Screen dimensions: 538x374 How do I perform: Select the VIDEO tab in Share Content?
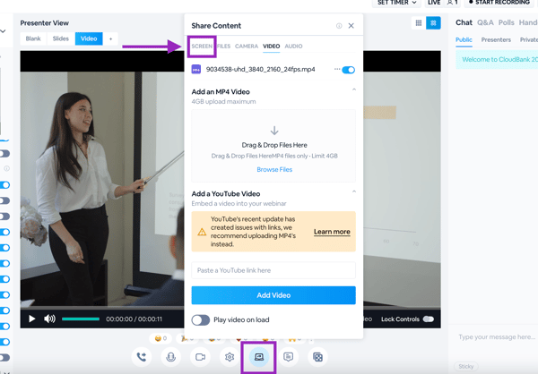272,47
